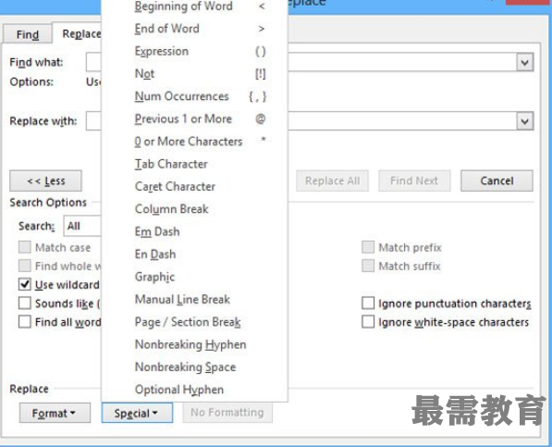Screen dimensions: 552x447
Task: Choose 0 or More Characters
Action: point(195,142)
